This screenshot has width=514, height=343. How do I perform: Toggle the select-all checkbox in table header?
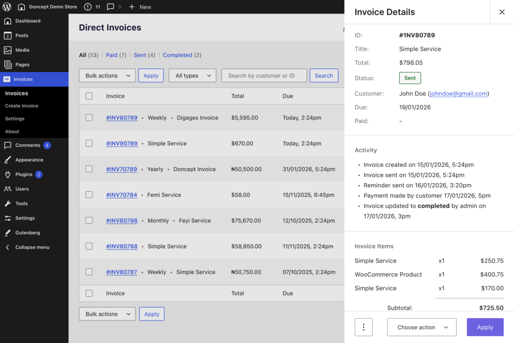89,96
